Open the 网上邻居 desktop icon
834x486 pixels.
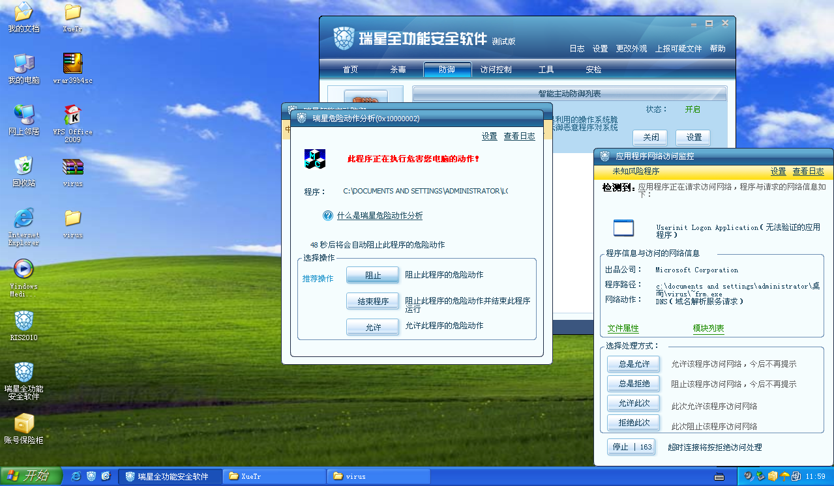point(23,120)
